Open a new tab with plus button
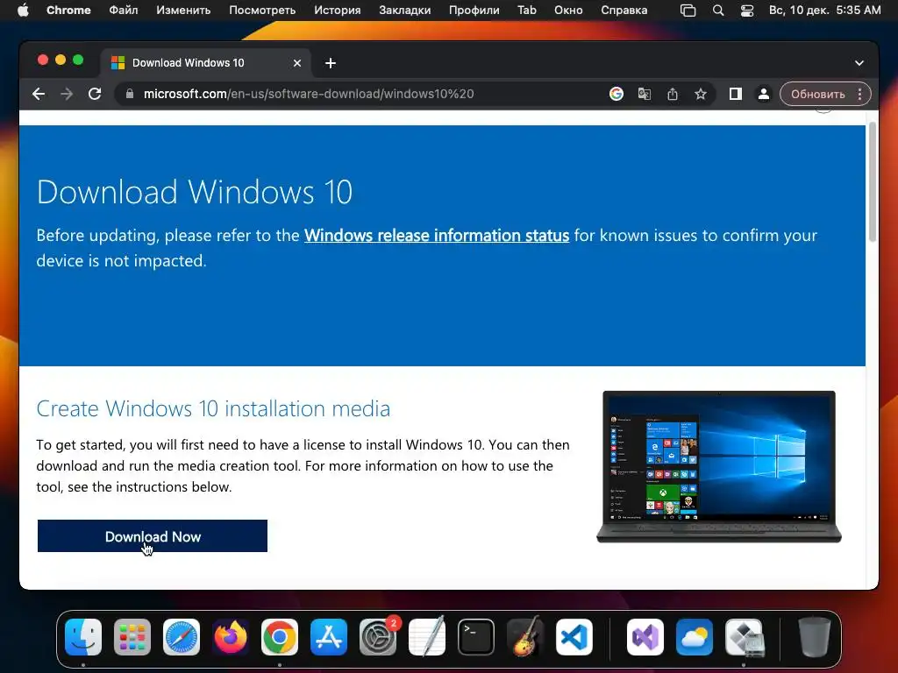The height and width of the screenshot is (673, 898). click(x=331, y=63)
